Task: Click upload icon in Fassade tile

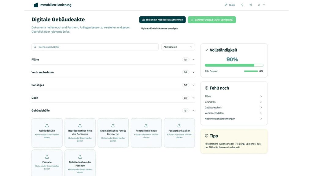Action: 47,157
